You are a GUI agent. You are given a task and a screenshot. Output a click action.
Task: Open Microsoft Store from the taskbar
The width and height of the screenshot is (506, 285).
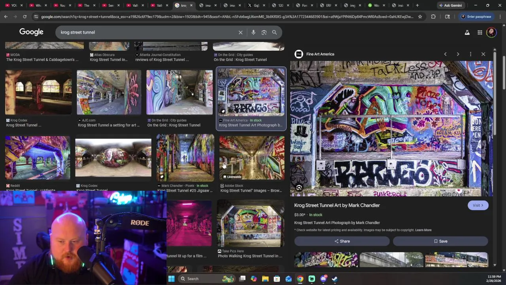[x=277, y=279]
